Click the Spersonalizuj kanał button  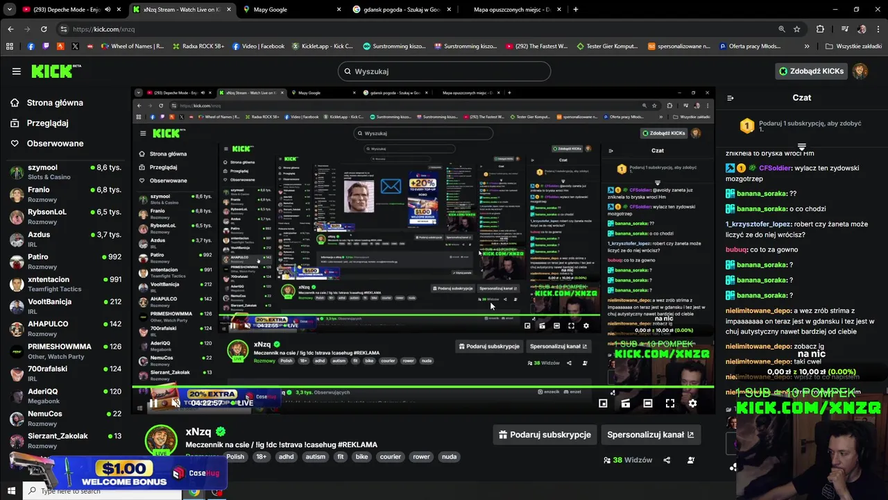650,435
